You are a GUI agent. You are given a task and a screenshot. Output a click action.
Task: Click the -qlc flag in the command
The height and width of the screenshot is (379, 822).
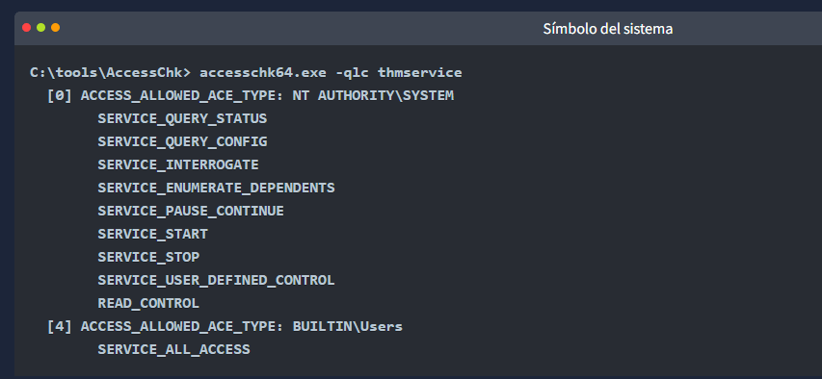(x=352, y=73)
